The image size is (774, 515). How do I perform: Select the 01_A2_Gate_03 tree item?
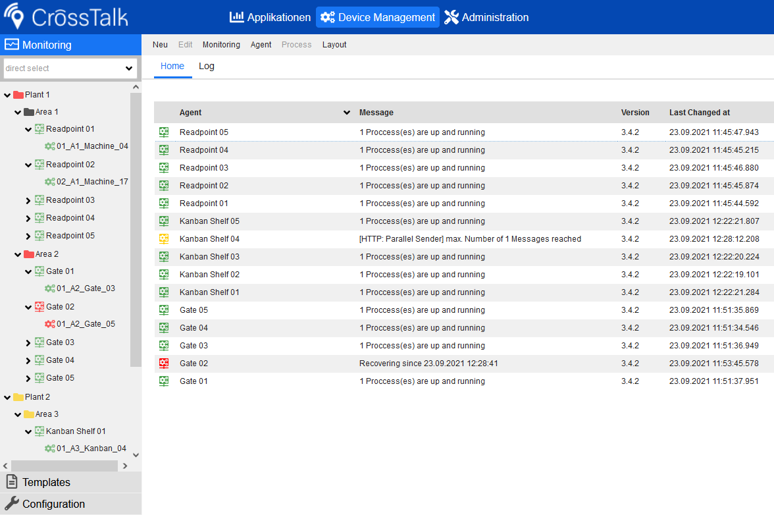(86, 288)
